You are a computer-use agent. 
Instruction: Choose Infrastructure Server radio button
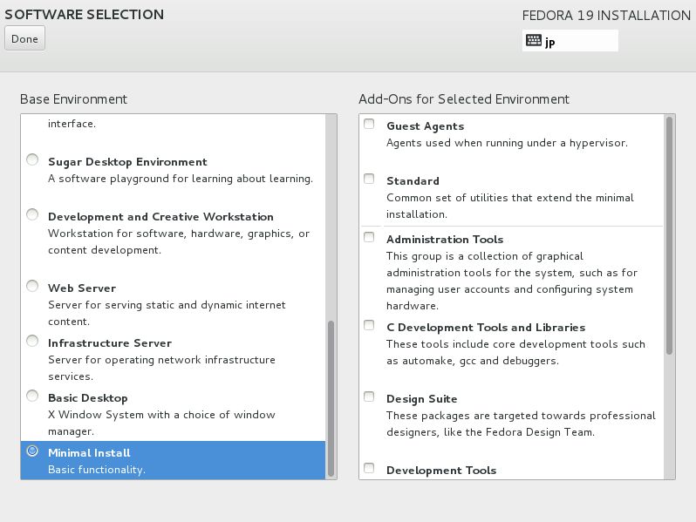click(32, 341)
